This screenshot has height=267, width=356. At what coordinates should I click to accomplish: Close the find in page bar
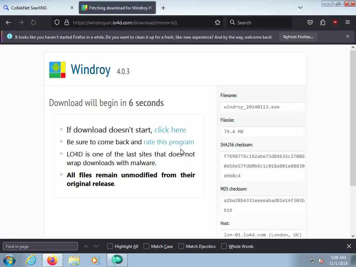pyautogui.click(x=349, y=246)
